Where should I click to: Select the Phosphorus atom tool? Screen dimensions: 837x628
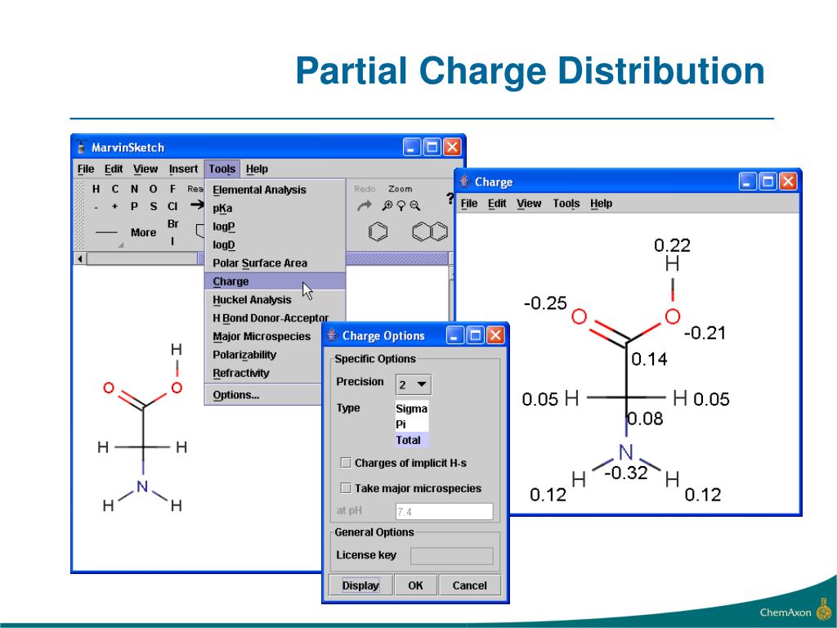[135, 206]
